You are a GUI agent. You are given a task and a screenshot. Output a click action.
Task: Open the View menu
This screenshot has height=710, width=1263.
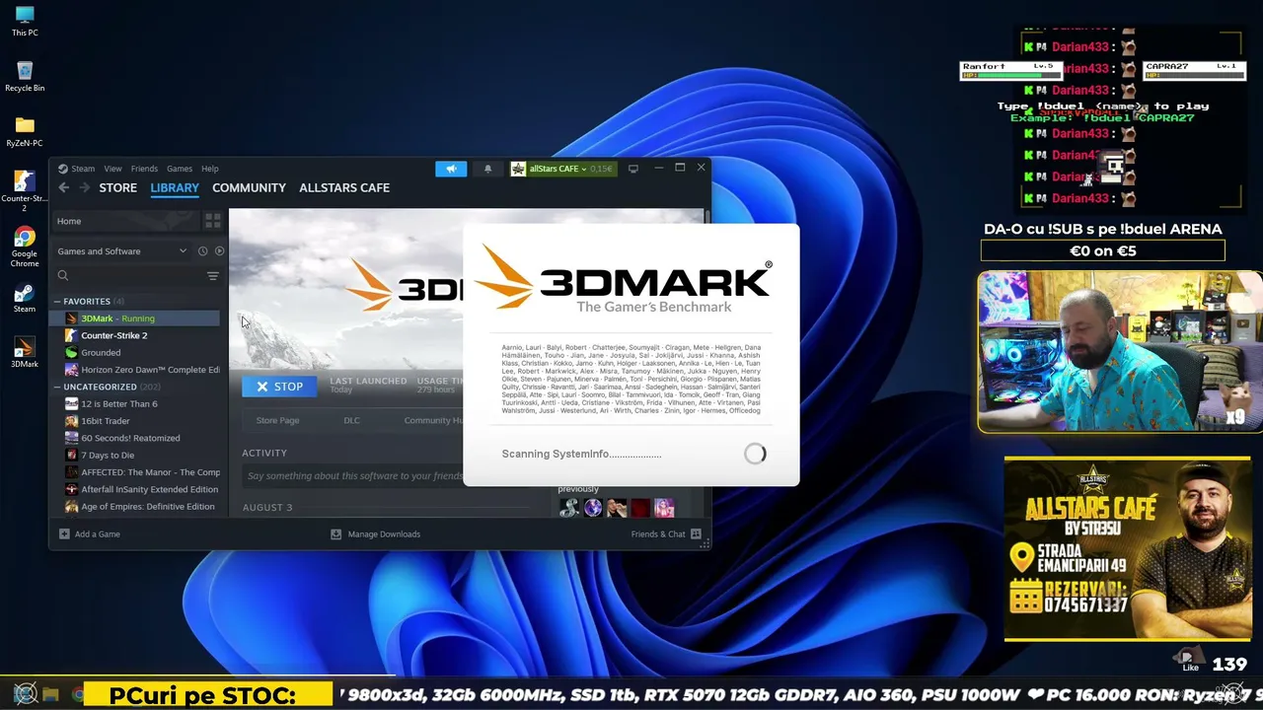[113, 169]
